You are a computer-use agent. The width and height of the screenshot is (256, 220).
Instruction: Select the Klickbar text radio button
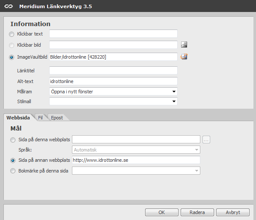tap(12, 34)
